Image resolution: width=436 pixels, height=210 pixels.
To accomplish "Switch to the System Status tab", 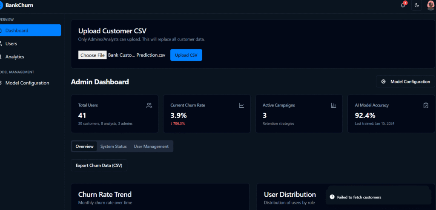I will coord(113,147).
